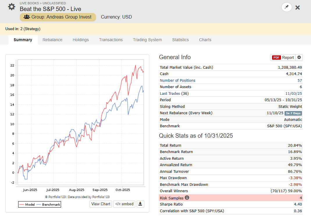Click the Annual Turnover value 86.76%
The image size is (311, 218).
(x=295, y=171)
